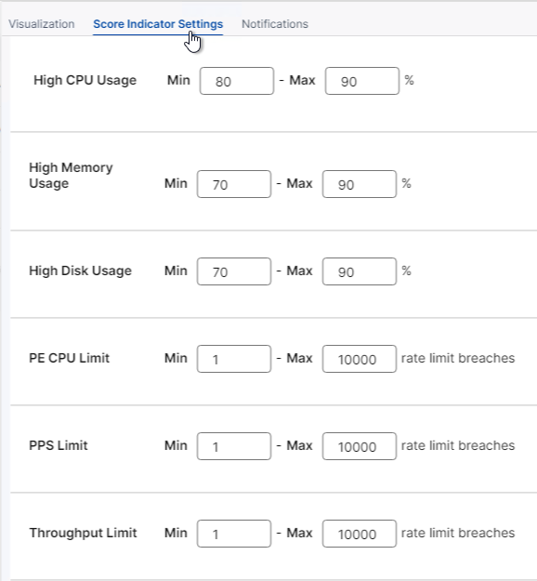537x581 pixels.
Task: Select the PPS Limit Min field
Action: point(234,446)
